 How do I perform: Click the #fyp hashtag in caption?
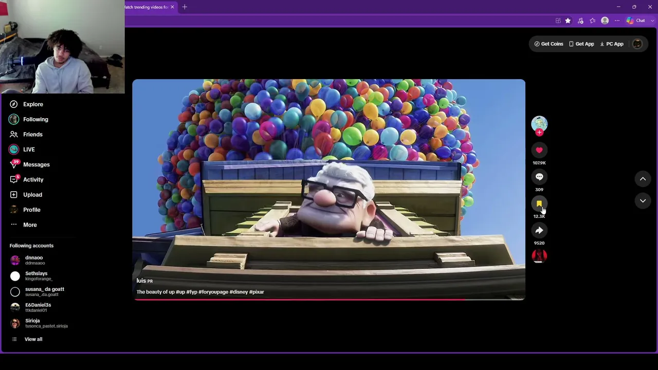[x=192, y=292]
